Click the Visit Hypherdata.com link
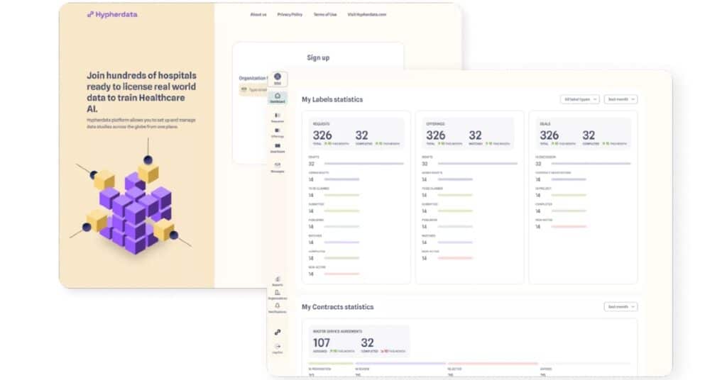 tap(367, 14)
